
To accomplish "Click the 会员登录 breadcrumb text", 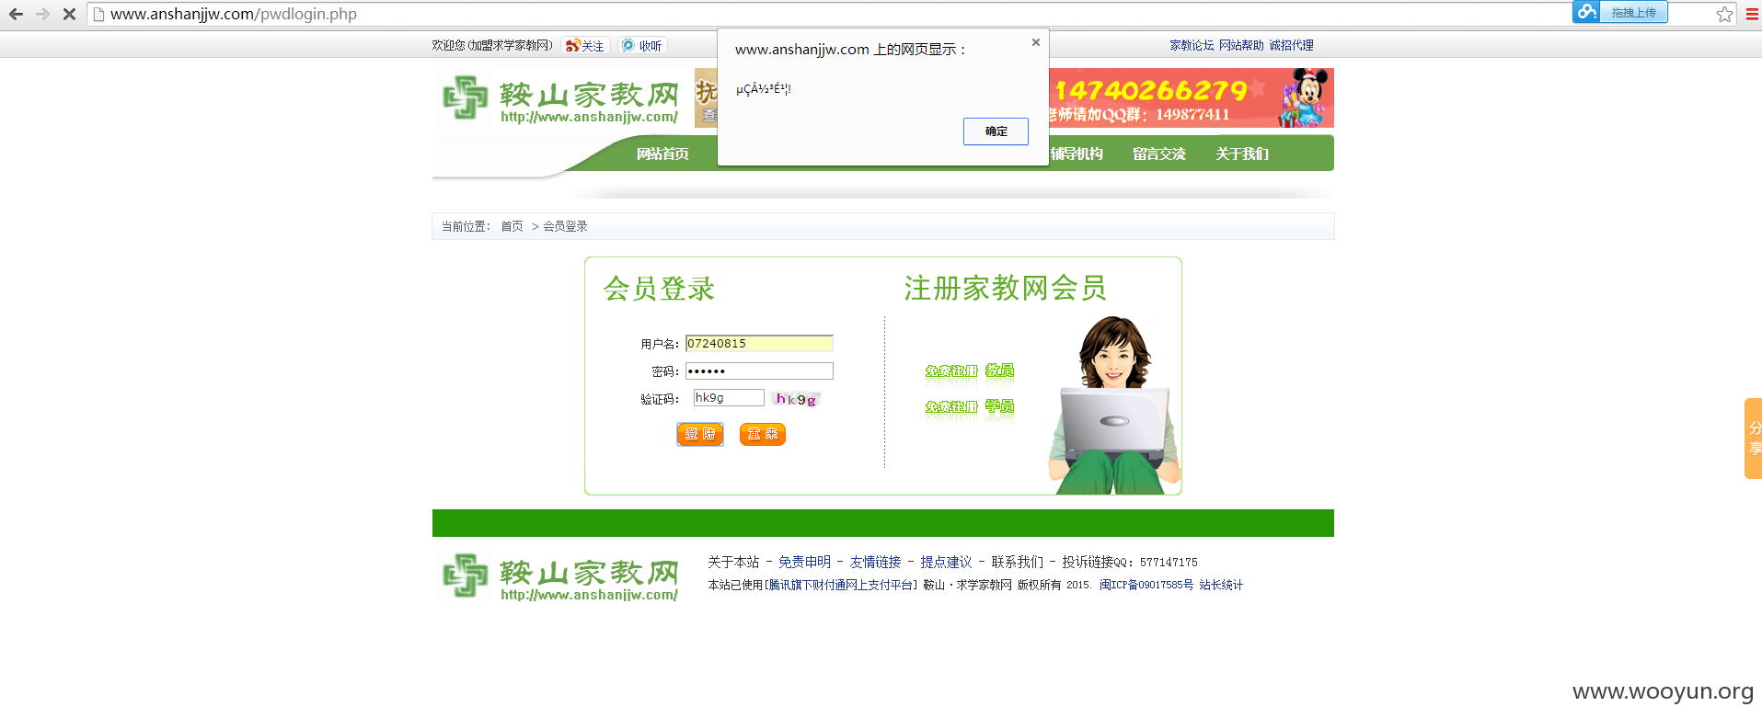I will coord(565,226).
